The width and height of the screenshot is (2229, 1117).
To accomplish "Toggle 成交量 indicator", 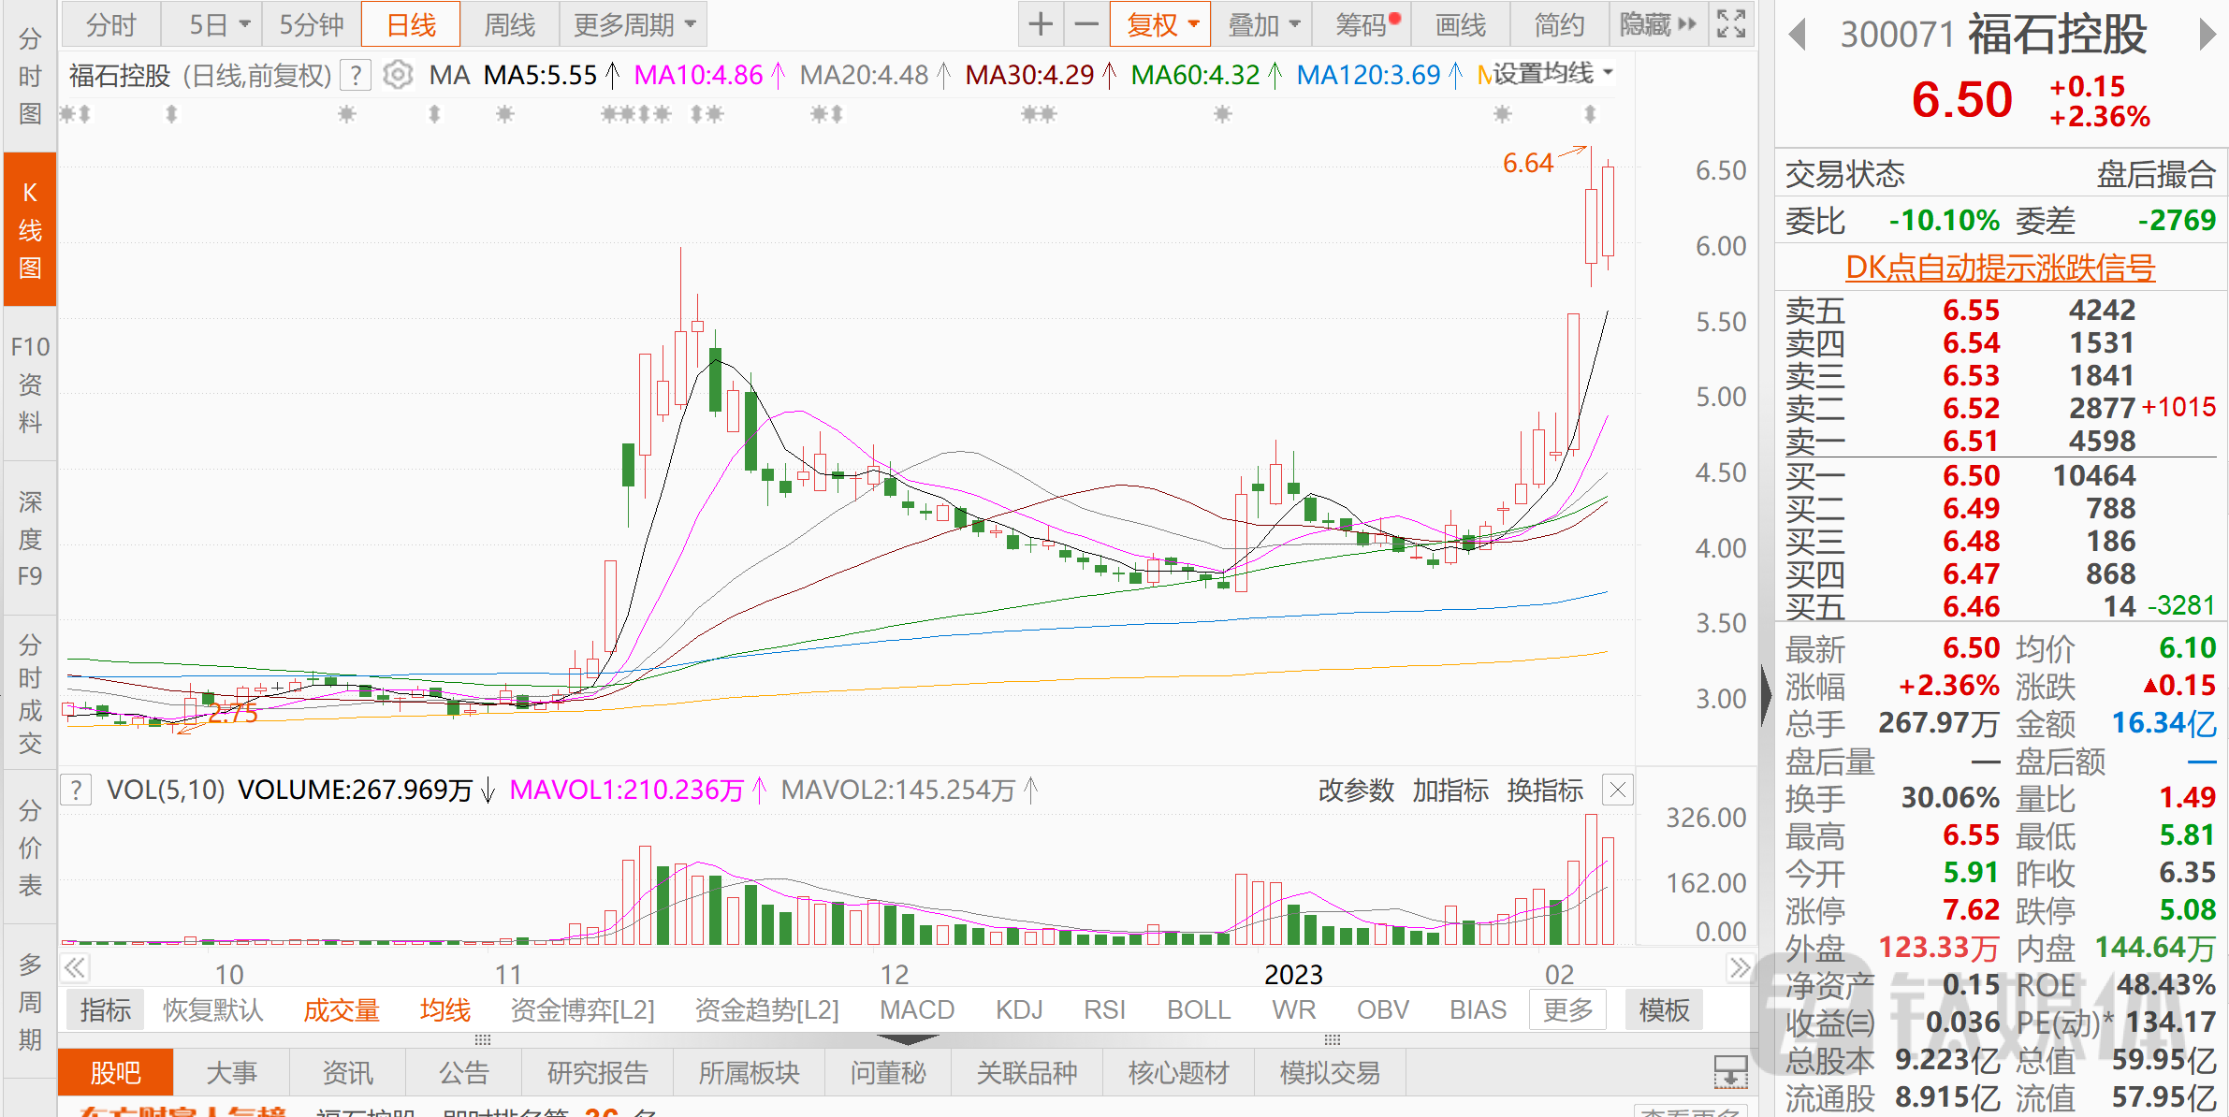I will coord(341,1010).
